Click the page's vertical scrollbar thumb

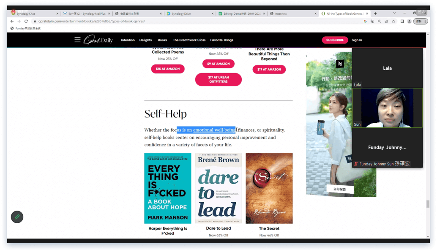427,204
